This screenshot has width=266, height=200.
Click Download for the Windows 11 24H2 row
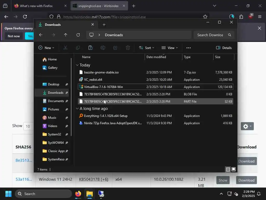click(246, 180)
